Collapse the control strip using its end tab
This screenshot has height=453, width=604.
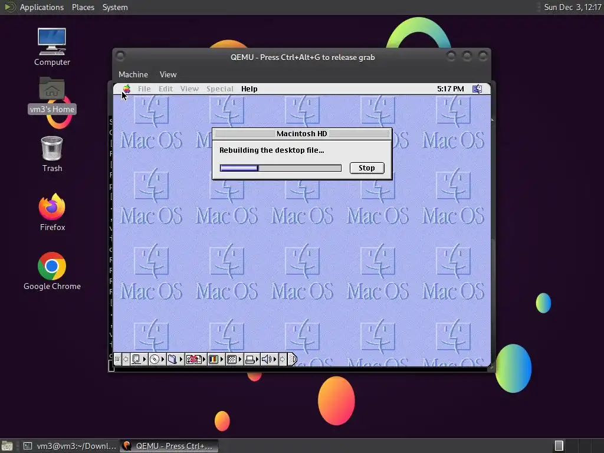tap(293, 359)
